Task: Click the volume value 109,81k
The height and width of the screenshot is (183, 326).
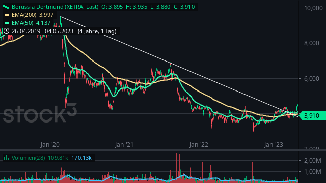Action: coord(58,158)
